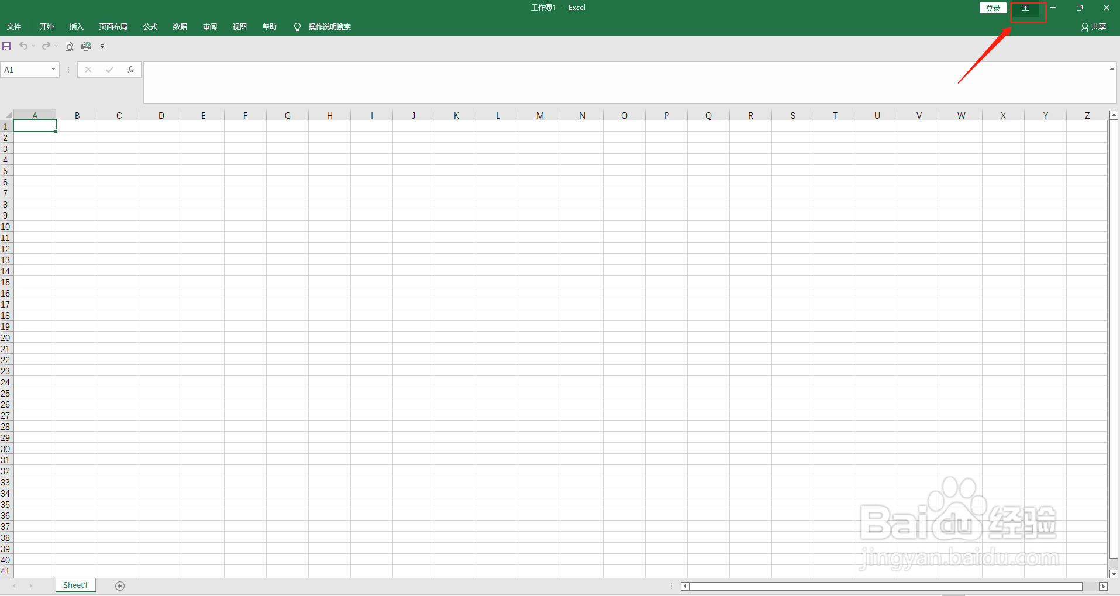Switch to the 插入 (Insert) ribbon tab

tap(77, 27)
